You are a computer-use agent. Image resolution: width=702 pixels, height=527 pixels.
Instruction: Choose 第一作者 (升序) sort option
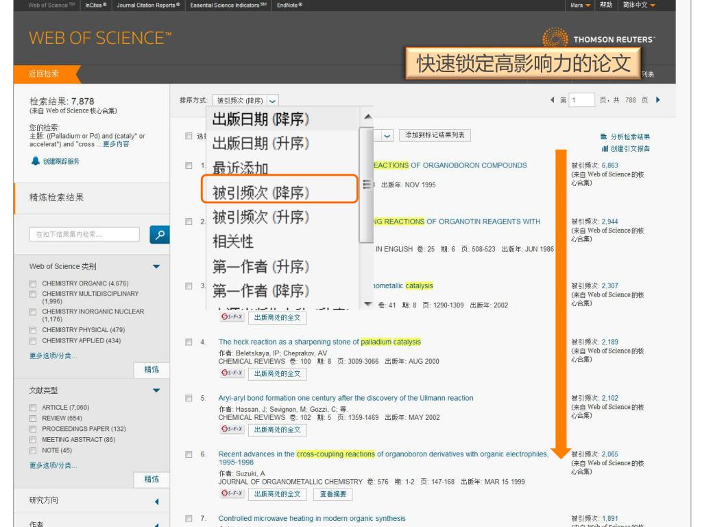pyautogui.click(x=261, y=267)
